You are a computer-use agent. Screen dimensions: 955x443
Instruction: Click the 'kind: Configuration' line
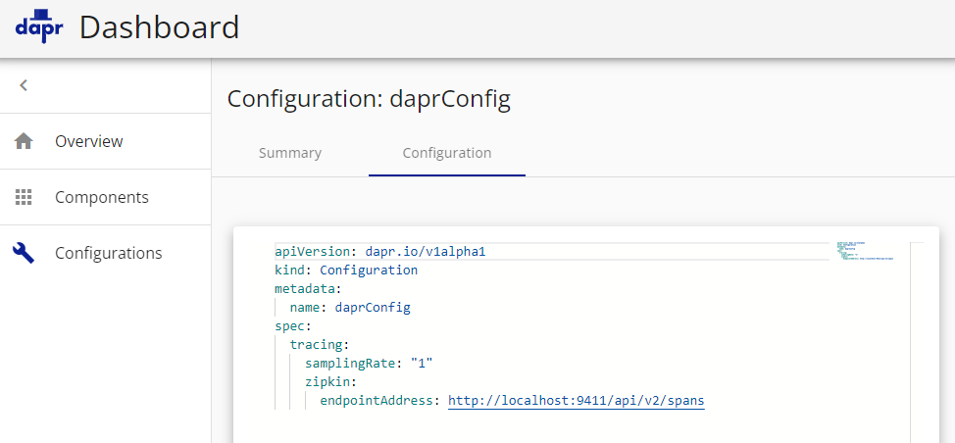(345, 270)
